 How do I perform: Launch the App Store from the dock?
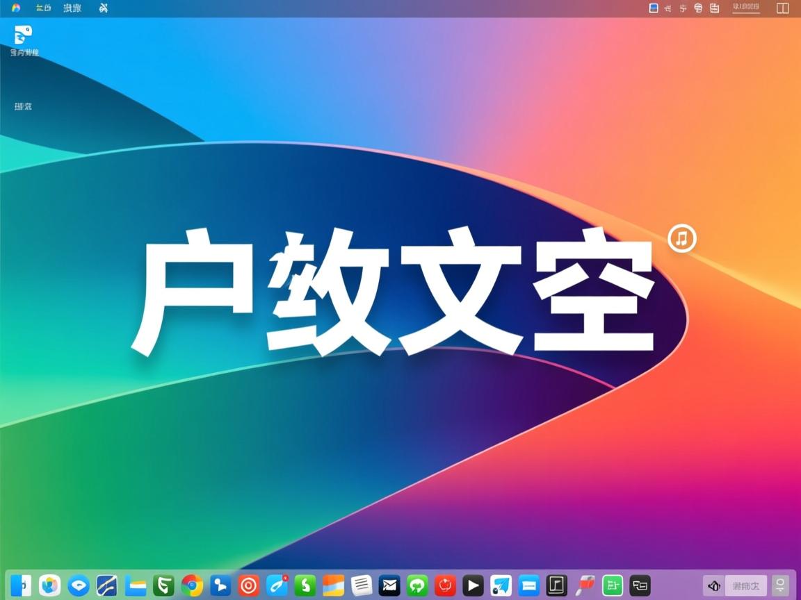49,585
